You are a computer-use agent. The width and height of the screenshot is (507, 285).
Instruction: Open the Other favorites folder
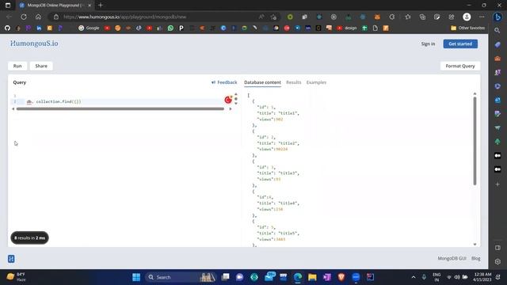point(468,28)
